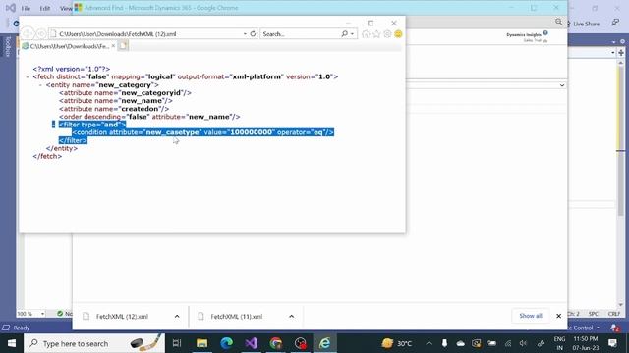Open a new tab in Internet Explorer

pyautogui.click(x=123, y=46)
